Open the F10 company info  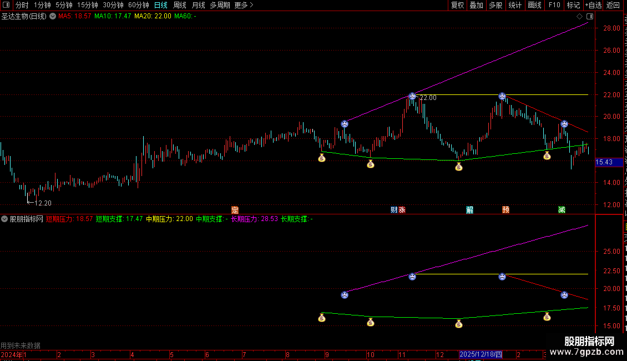pyautogui.click(x=554, y=5)
